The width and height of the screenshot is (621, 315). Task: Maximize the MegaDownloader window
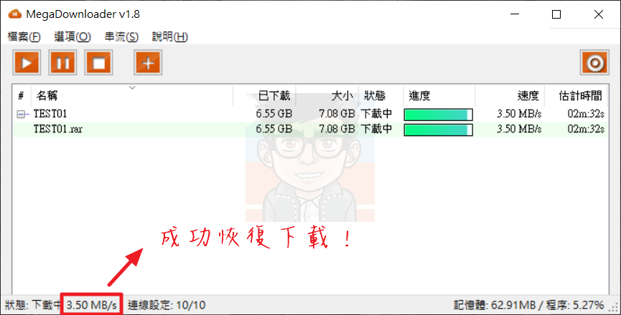point(556,14)
